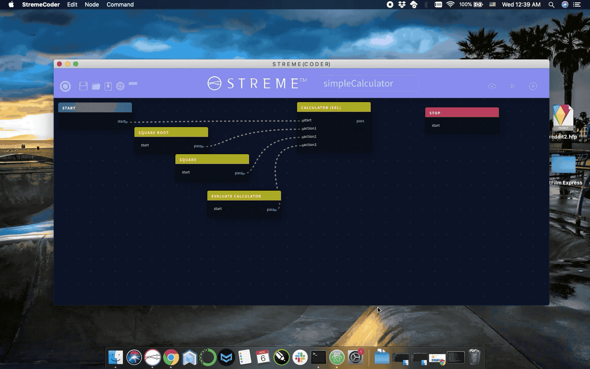Viewport: 590px width, 369px height.
Task: Click the STOP node's start port
Action: coord(436,125)
